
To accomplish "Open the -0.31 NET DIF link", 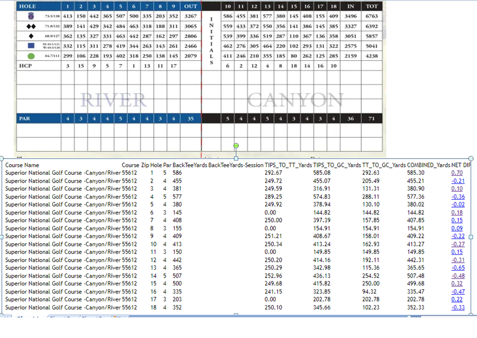I will [458, 260].
